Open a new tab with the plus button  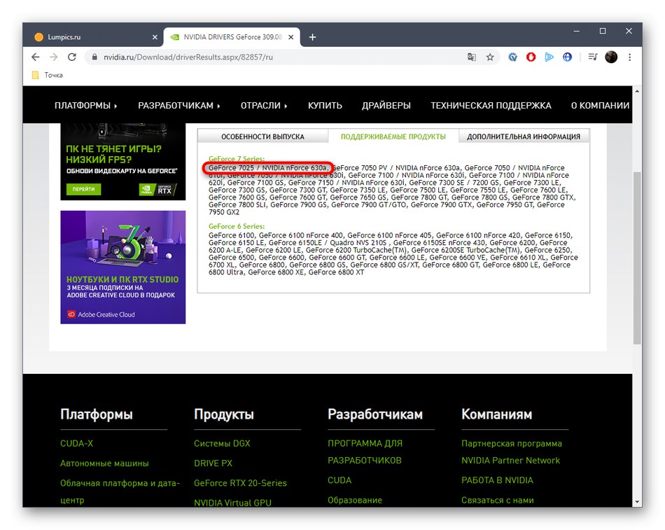[313, 37]
